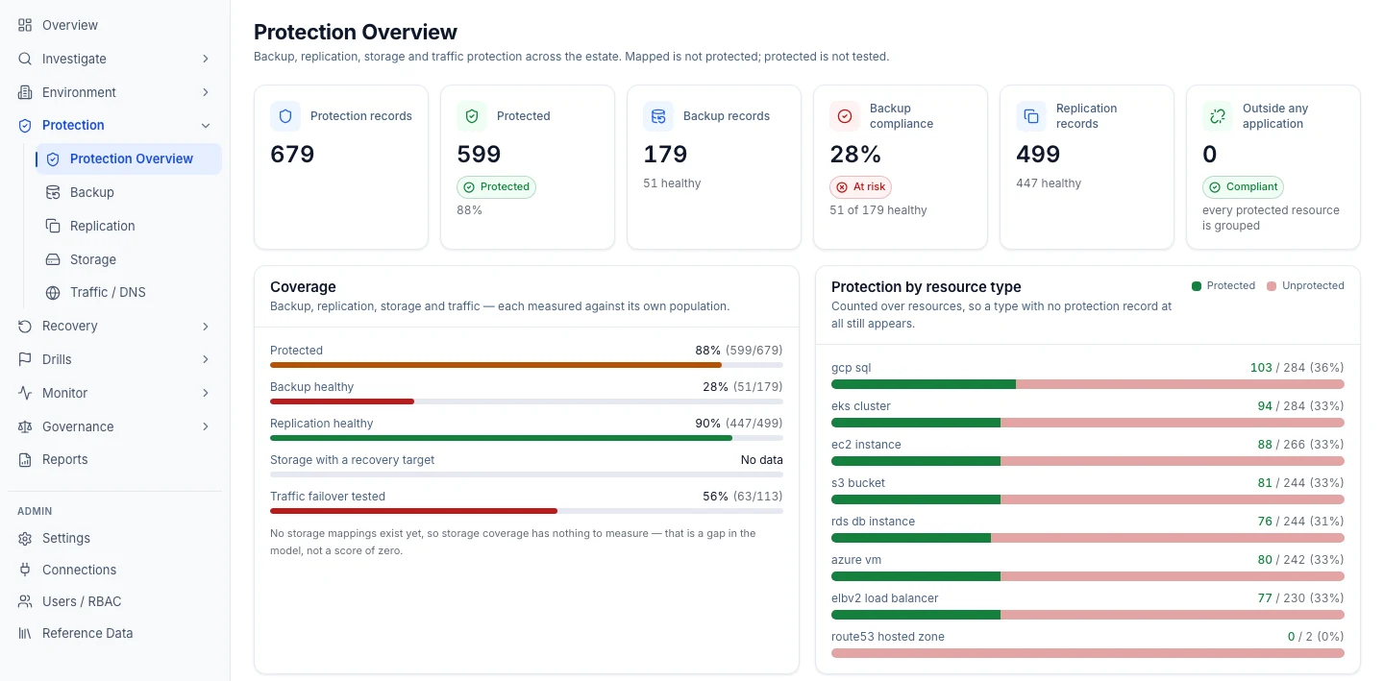Screen dimensions: 1384x681
Task: Click the Users / RBAC people icon
Action: point(25,601)
